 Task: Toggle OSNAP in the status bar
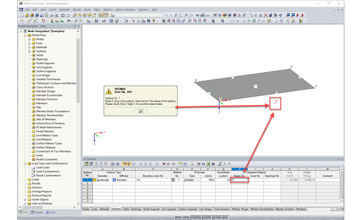point(207,218)
